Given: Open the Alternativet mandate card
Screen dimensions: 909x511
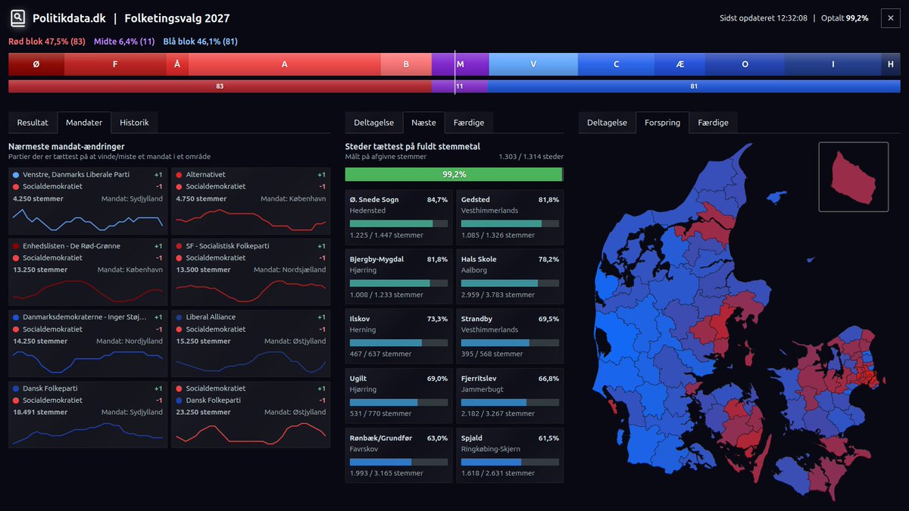Looking at the screenshot, I should point(251,201).
